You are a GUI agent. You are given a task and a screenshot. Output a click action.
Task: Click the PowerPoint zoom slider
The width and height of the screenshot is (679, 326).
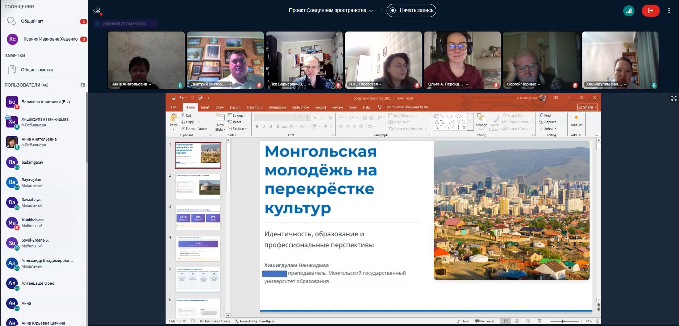[563, 321]
